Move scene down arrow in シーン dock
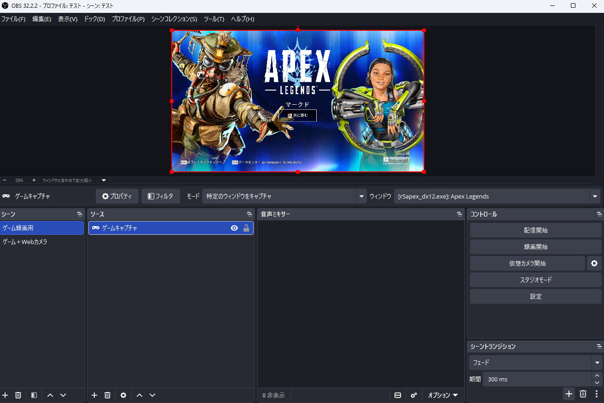The height and width of the screenshot is (403, 604). click(63, 395)
